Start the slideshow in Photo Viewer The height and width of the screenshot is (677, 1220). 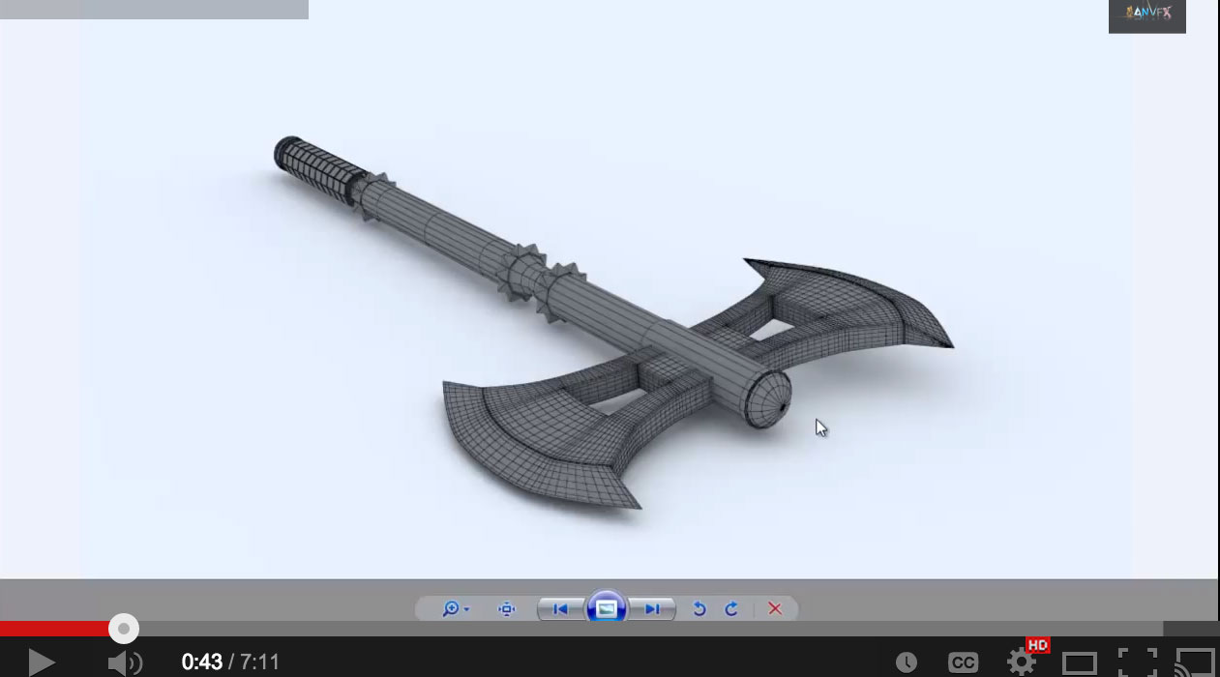608,608
